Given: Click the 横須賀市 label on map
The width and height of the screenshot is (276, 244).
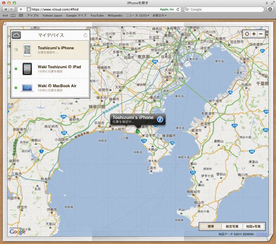Looking at the screenshot, I should pos(169,136).
